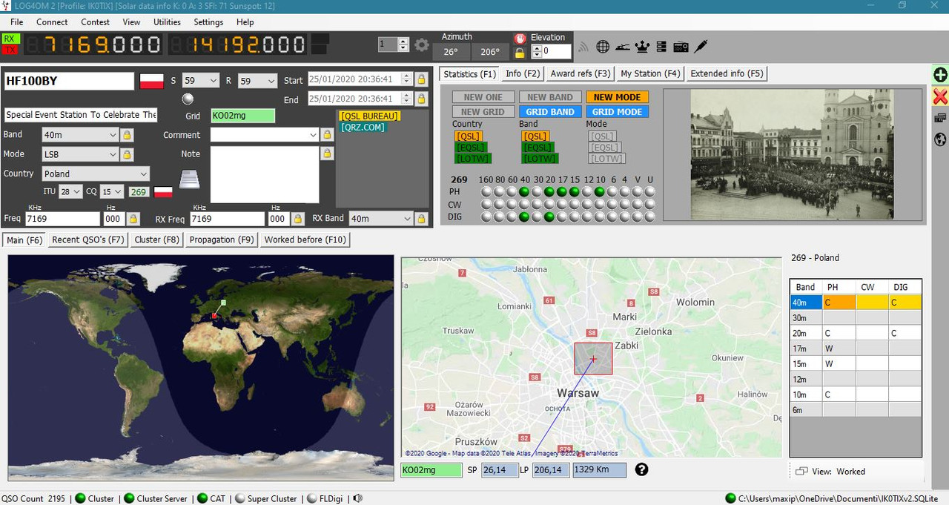The height and width of the screenshot is (505, 949).
Task: Click the 40m row in band table
Action: point(856,302)
